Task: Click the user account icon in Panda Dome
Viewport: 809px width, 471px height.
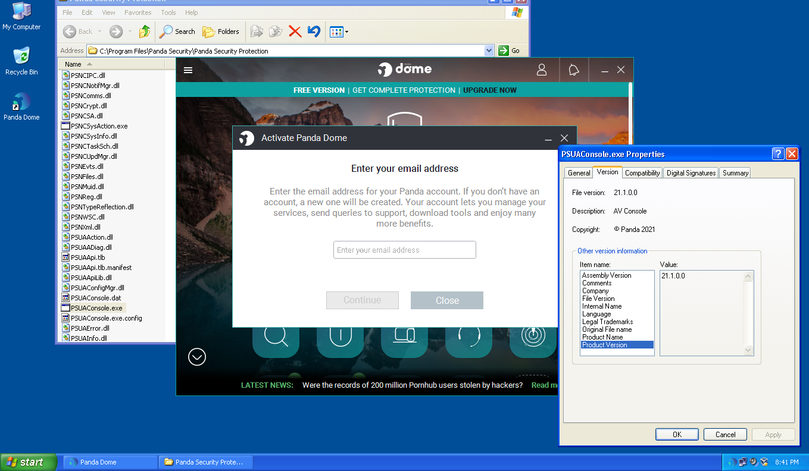Action: [x=542, y=70]
